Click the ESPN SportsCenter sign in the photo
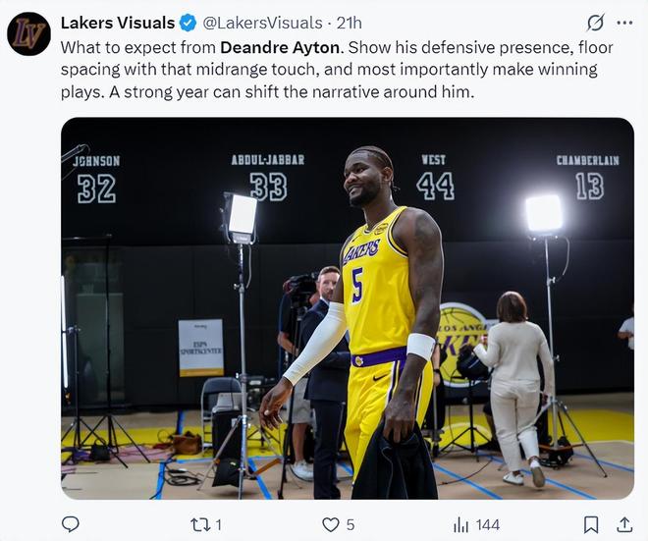Screen dimensions: 648x541 (200, 348)
